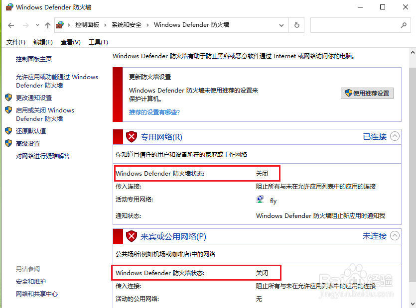Click the back navigation arrow
The height and width of the screenshot is (308, 416).
(x=10, y=25)
